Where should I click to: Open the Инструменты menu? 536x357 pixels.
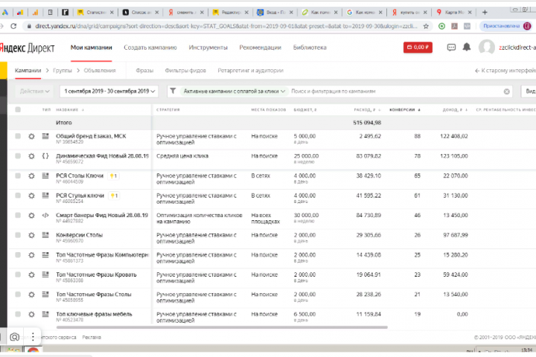coord(208,48)
